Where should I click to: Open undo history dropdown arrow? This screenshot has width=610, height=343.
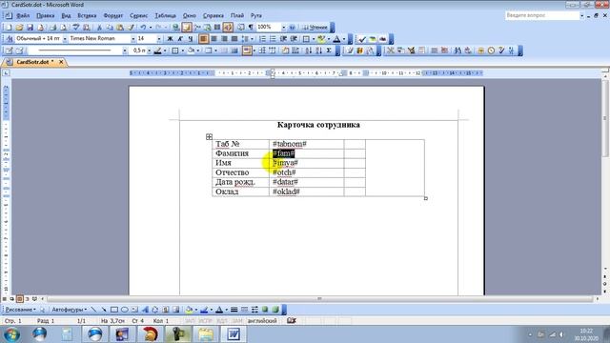click(x=151, y=28)
